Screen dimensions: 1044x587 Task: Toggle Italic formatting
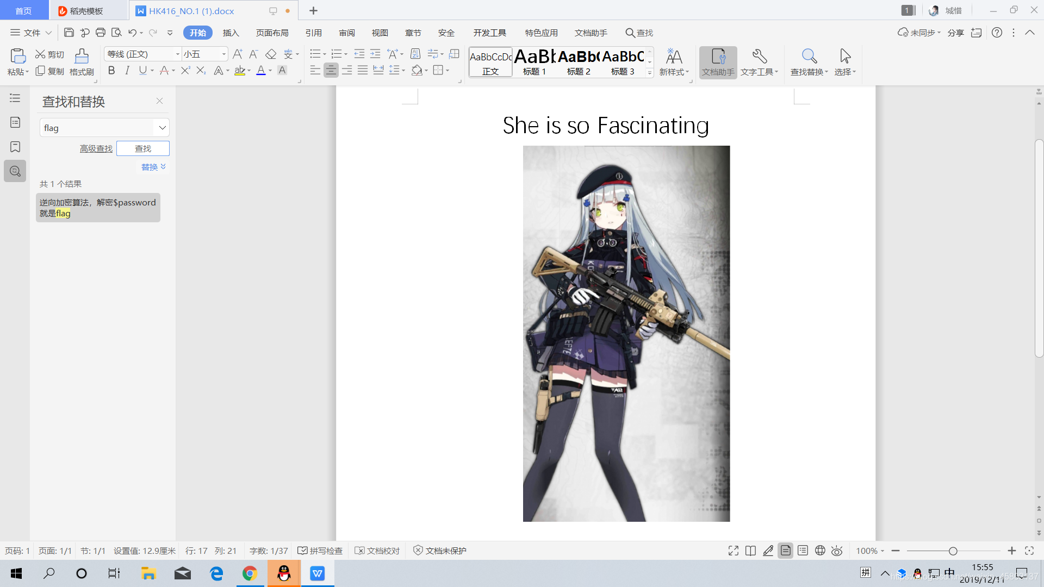(x=127, y=70)
